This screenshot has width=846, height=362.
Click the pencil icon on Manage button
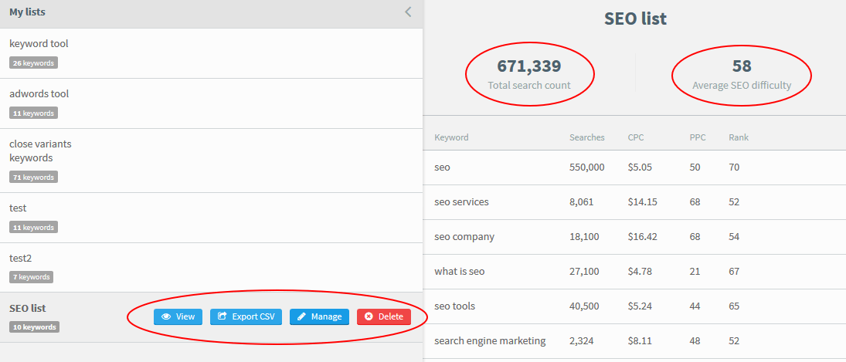(x=301, y=316)
